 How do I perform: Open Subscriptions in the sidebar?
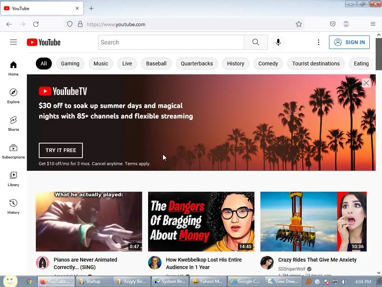tap(13, 151)
